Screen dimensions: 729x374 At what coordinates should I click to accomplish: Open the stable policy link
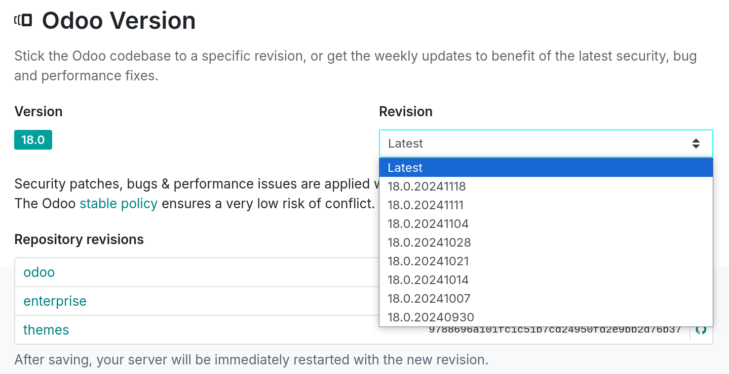[118, 203]
